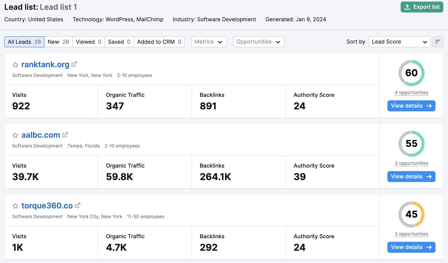The height and width of the screenshot is (263, 448).
Task: Click torque360.co's score gauge showing 45
Action: [411, 214]
